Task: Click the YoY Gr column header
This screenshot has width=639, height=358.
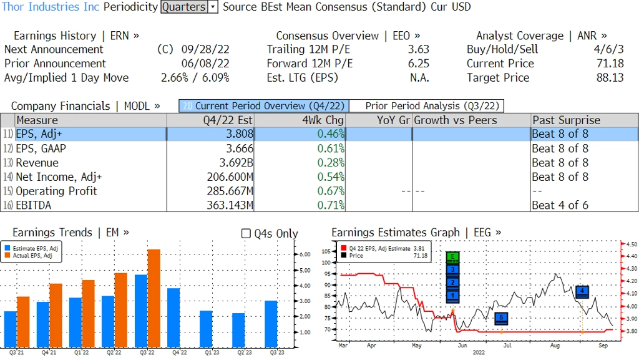Action: pyautogui.click(x=379, y=120)
